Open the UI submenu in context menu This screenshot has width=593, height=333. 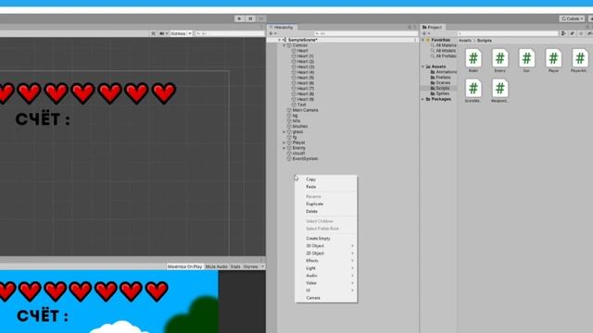(x=326, y=290)
